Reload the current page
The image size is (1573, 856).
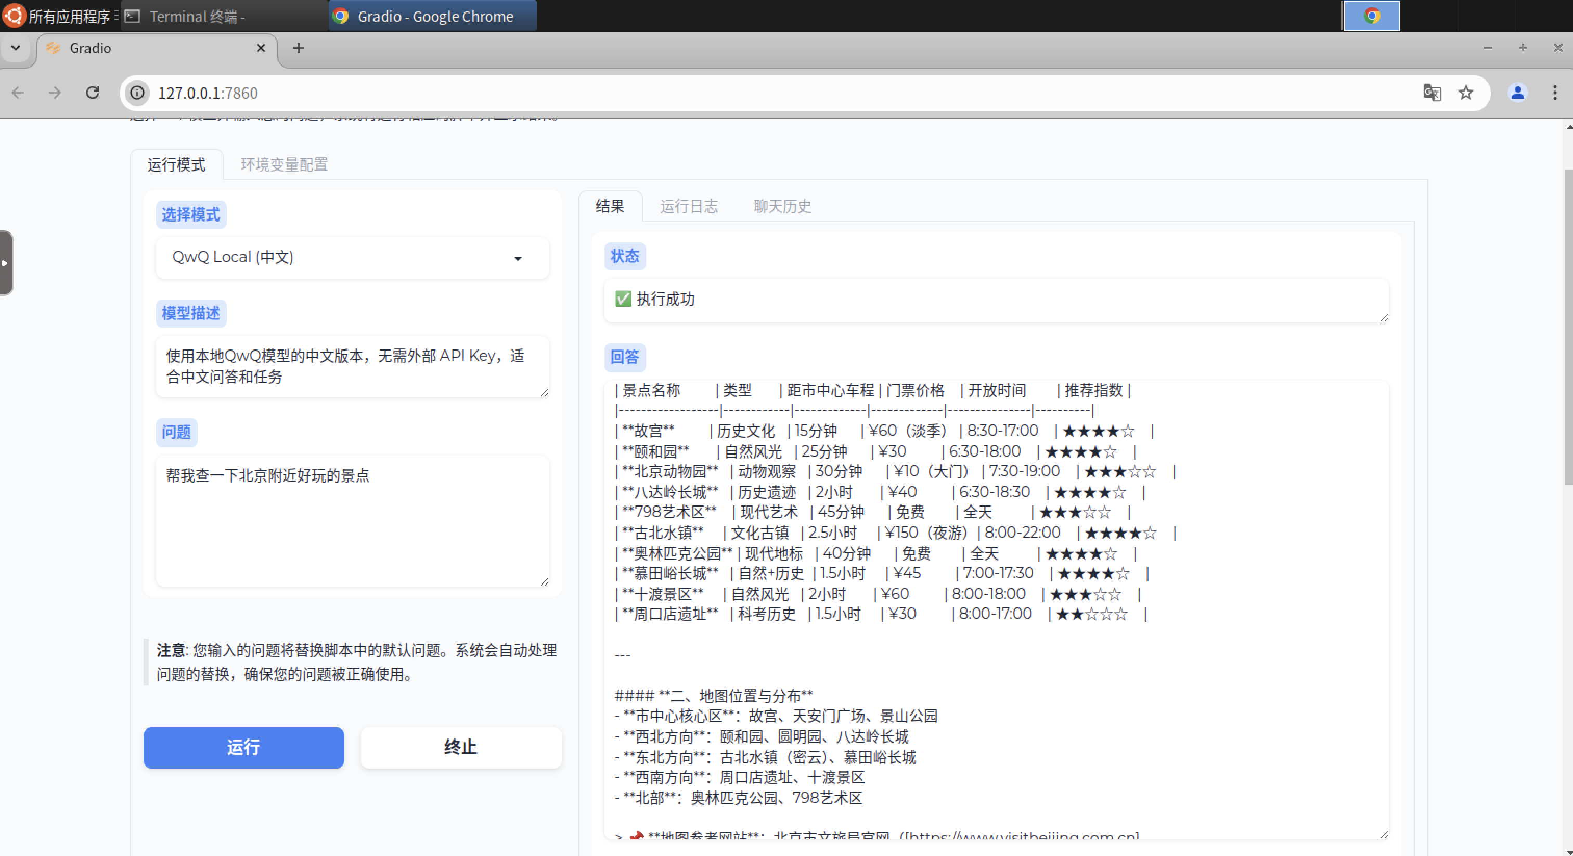point(92,93)
